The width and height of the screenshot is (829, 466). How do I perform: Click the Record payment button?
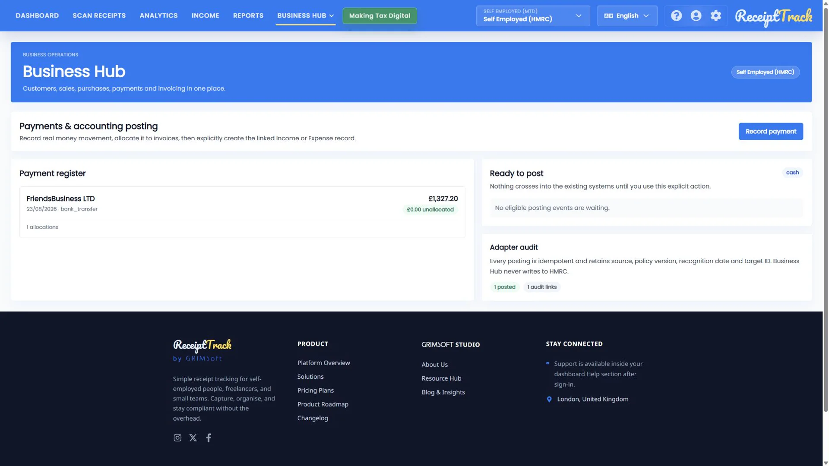(771, 131)
